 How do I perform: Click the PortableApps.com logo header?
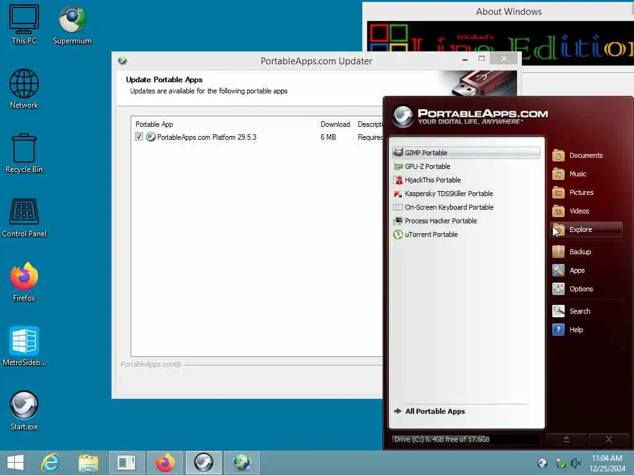[x=471, y=116]
